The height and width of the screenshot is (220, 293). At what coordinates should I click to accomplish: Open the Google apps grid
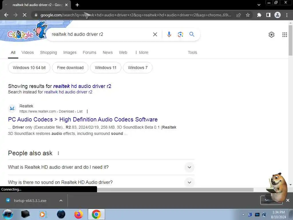[x=285, y=34]
